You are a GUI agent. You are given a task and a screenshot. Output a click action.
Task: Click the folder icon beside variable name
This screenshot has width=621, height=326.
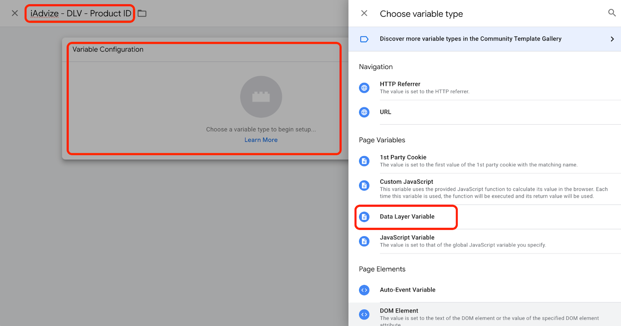pos(142,14)
